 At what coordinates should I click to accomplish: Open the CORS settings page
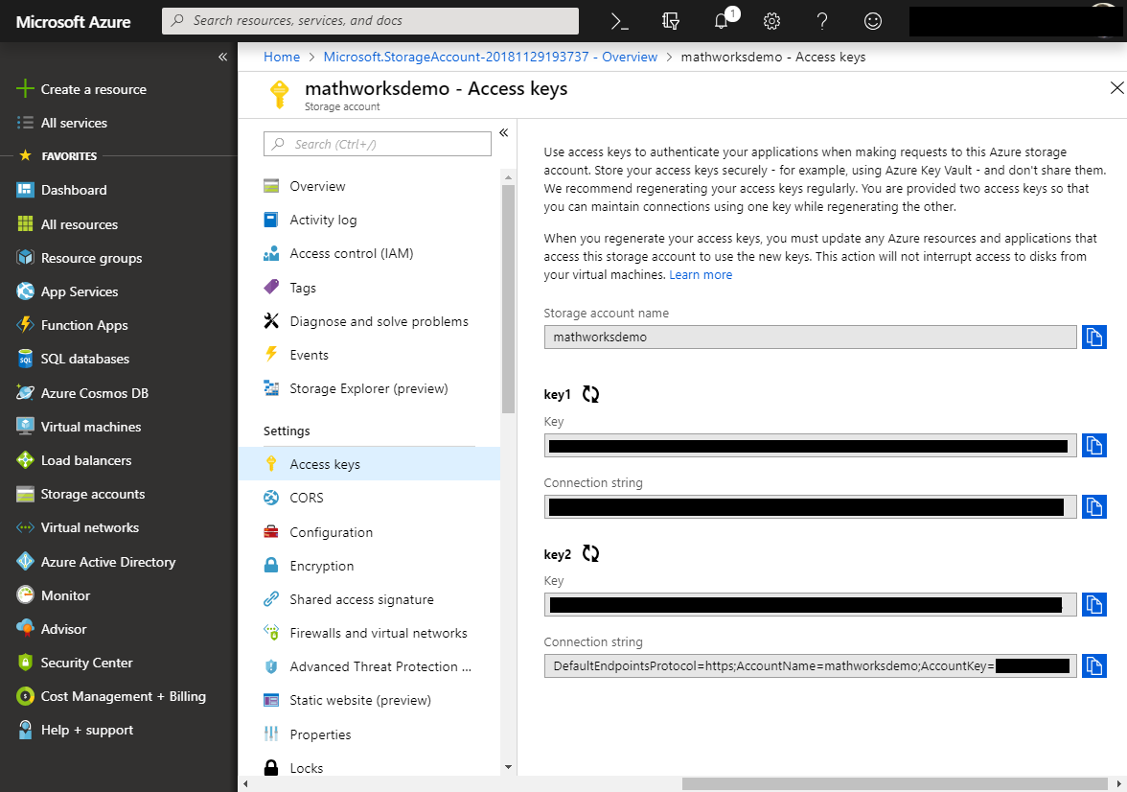[x=307, y=498]
